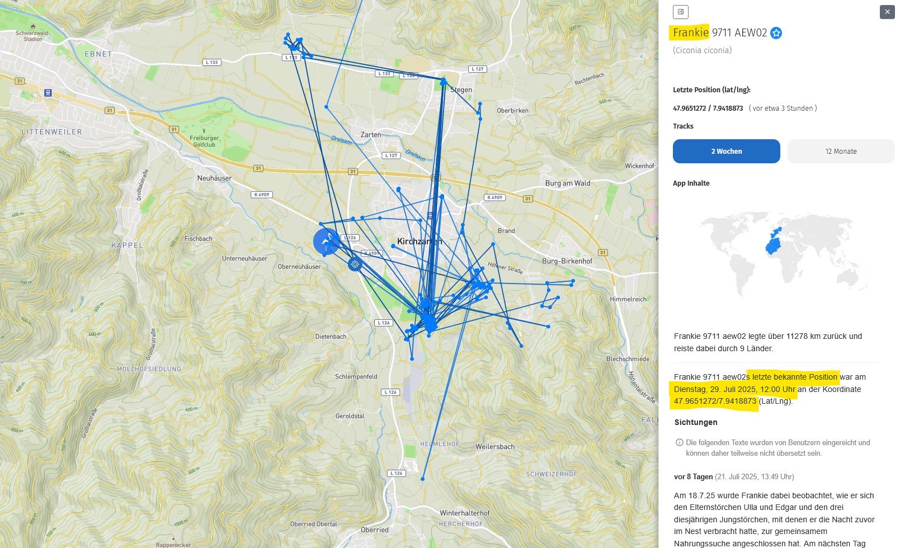Viewport: 900px width, 548px height.
Task: Click the Kirchzarten railway station icon
Action: (x=430, y=215)
